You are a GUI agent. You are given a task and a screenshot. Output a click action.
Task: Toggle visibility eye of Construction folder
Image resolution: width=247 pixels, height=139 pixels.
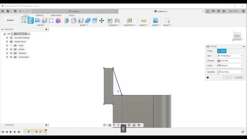11,57
